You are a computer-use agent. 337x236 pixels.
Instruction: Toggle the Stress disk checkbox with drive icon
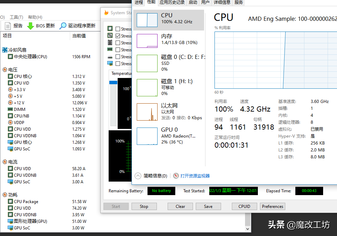coord(118,56)
